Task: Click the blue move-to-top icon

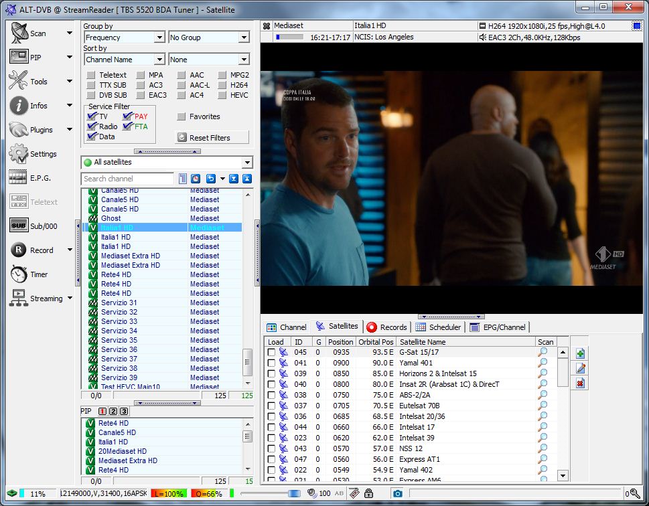Action: (246, 178)
